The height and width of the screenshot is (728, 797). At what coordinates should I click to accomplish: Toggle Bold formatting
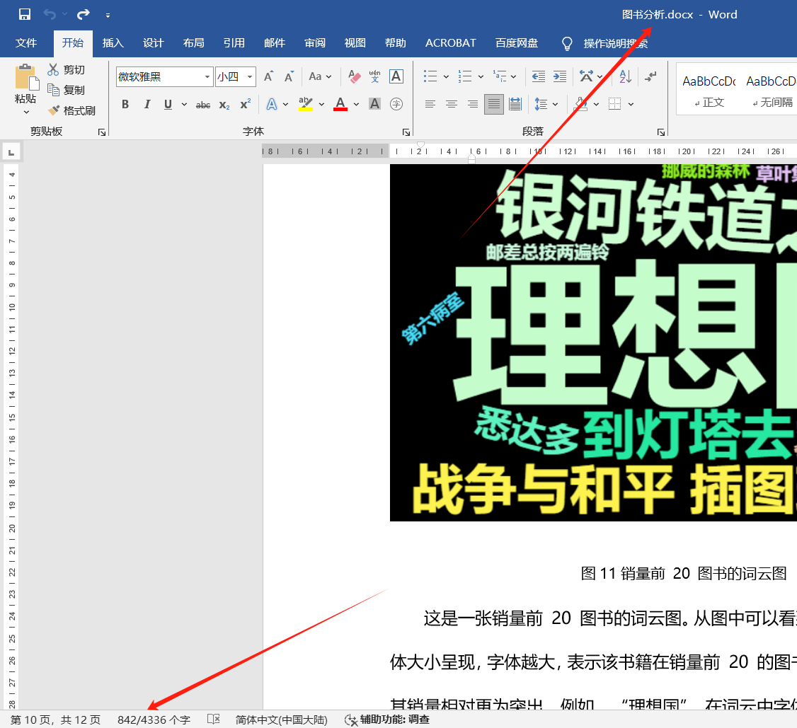[x=125, y=105]
